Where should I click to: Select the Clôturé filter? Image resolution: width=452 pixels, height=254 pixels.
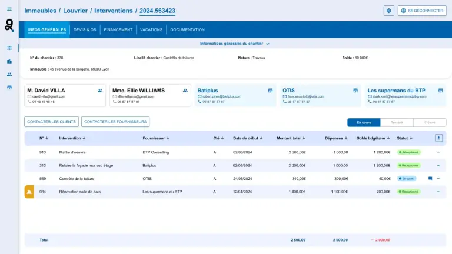point(430,123)
